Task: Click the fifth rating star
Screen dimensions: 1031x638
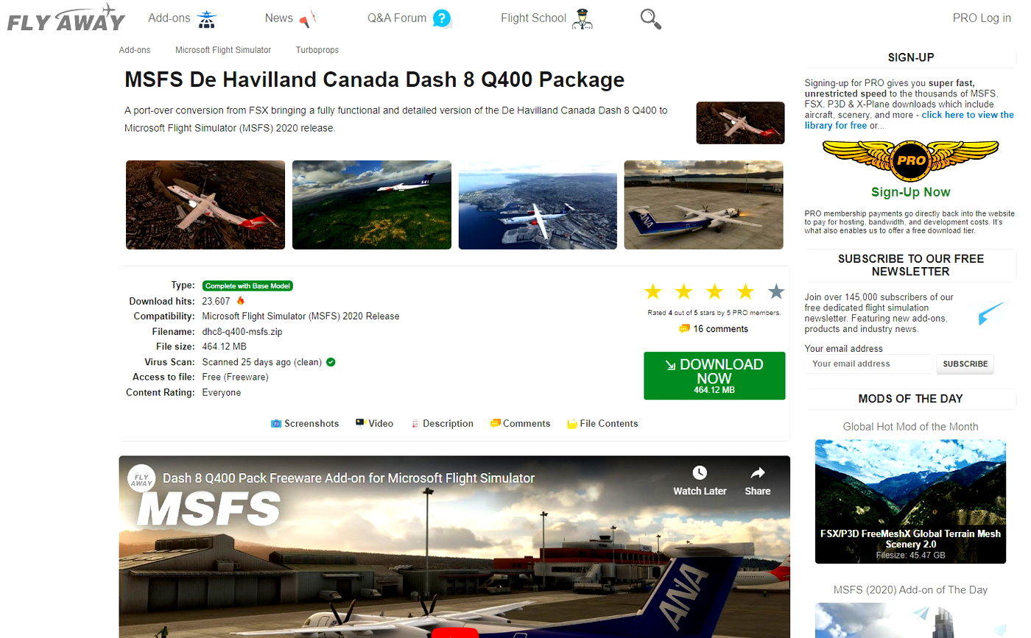Action: (x=776, y=292)
